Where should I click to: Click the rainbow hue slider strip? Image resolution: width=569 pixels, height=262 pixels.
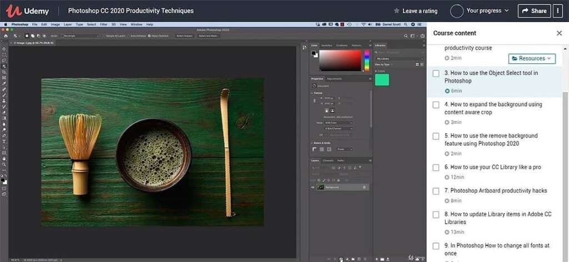367,60
